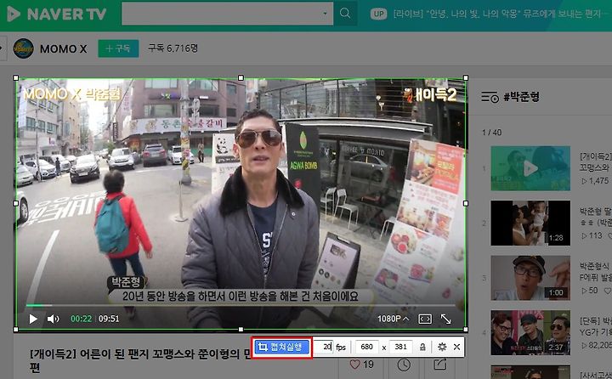Click the 구독 6,716명 subscriber count
This screenshot has height=379, width=612.
173,48
